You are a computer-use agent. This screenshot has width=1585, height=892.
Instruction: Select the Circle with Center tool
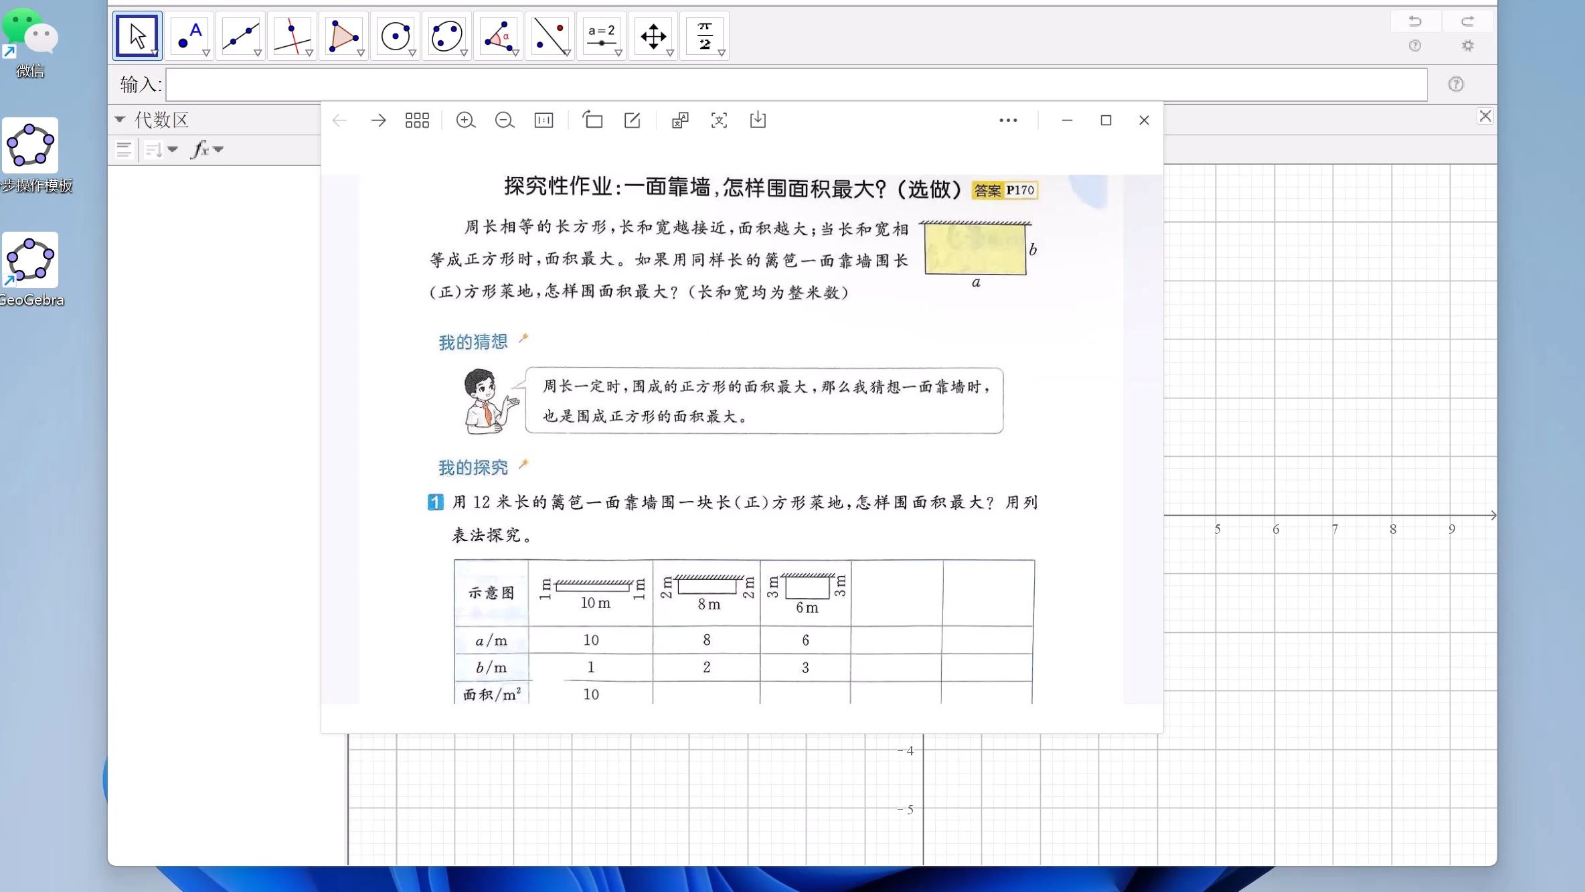[x=395, y=35]
